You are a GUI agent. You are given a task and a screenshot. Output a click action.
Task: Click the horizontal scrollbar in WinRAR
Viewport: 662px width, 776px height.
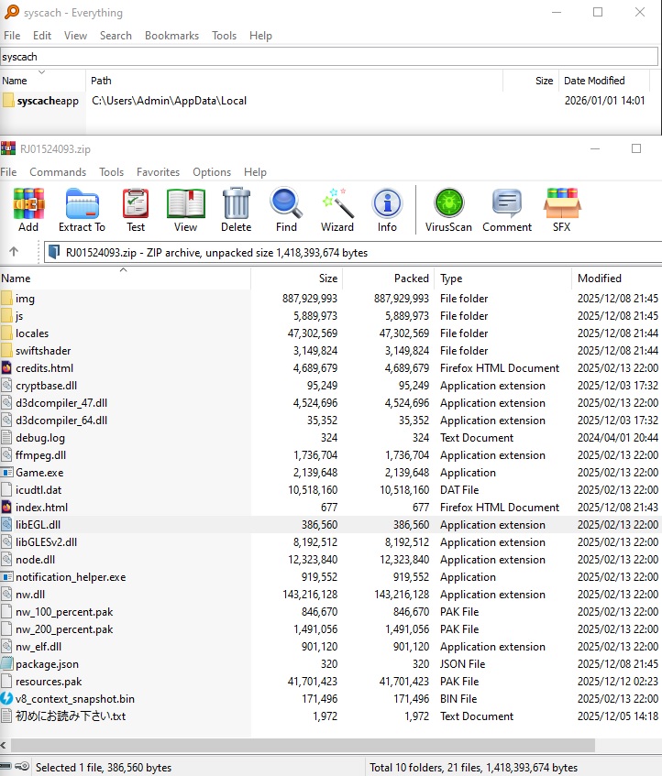coord(303,746)
